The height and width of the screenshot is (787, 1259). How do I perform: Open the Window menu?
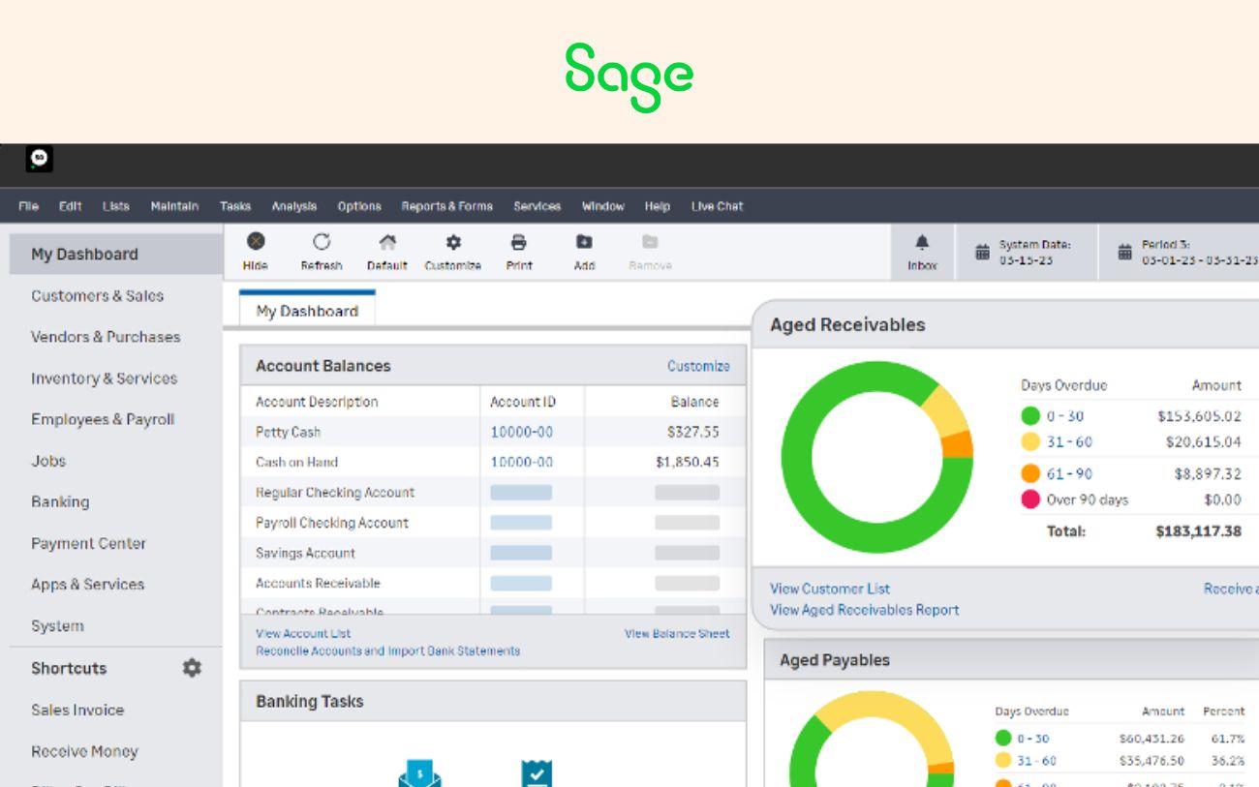(x=602, y=206)
